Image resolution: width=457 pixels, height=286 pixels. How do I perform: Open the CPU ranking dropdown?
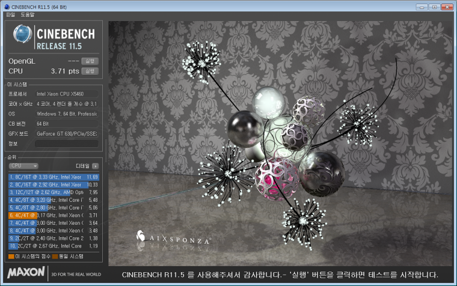(x=23, y=166)
